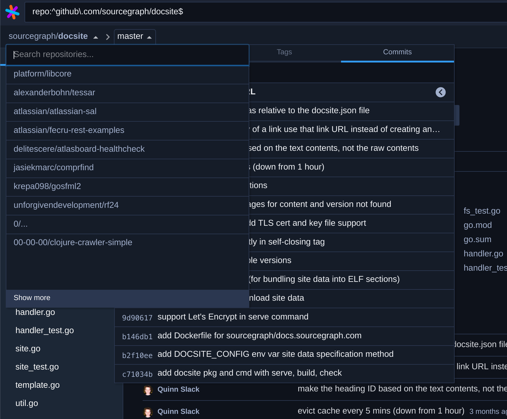Select atlassian/fecru-rest-examples repository
The width and height of the screenshot is (507, 419).
click(x=128, y=130)
